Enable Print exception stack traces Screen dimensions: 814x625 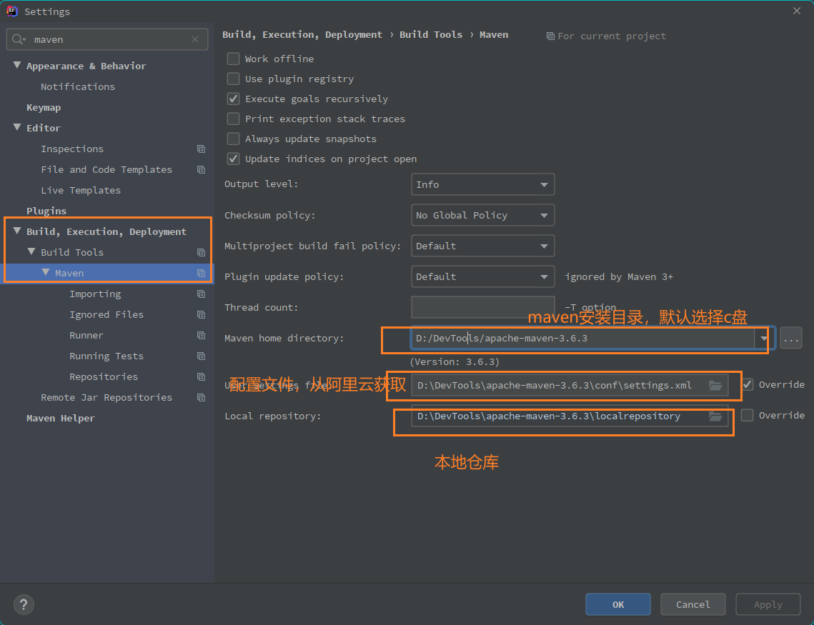pyautogui.click(x=233, y=119)
